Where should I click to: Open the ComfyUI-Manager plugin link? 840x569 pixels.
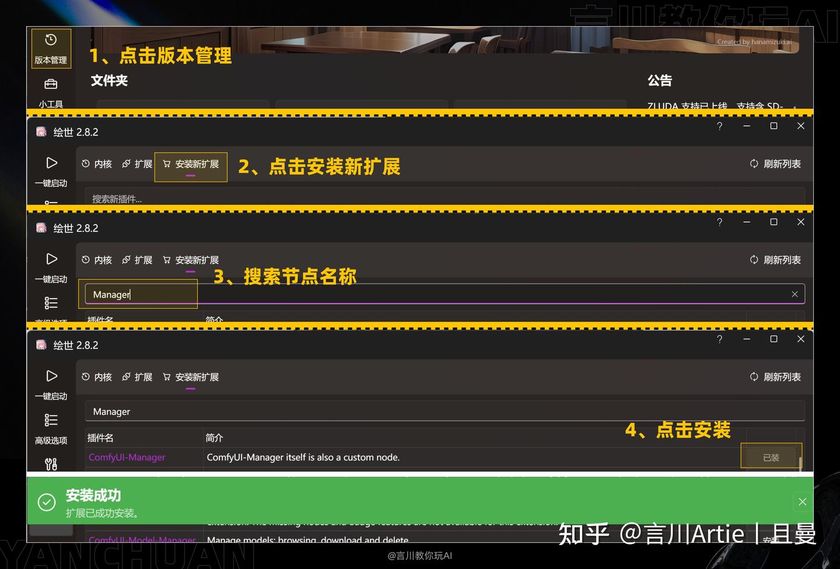pos(127,457)
